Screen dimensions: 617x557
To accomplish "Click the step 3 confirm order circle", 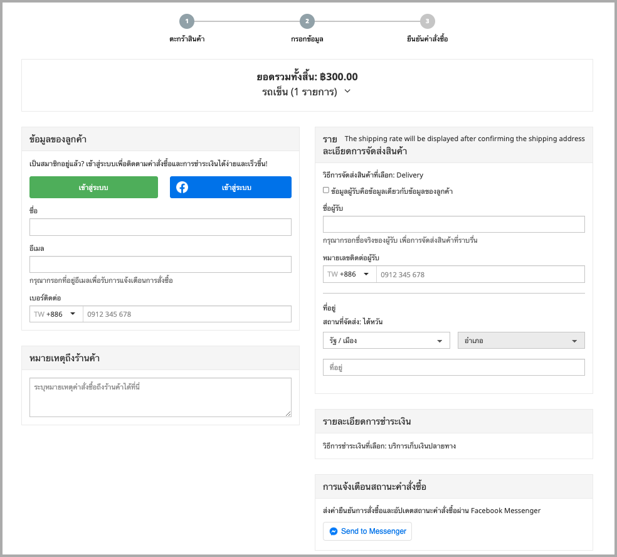I will click(x=428, y=21).
